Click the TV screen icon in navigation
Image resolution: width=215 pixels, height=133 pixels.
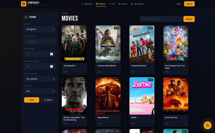110,4
